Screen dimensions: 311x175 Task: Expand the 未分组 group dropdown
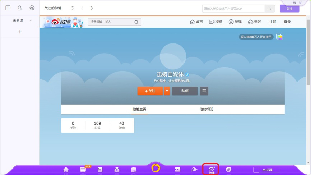tap(31, 20)
